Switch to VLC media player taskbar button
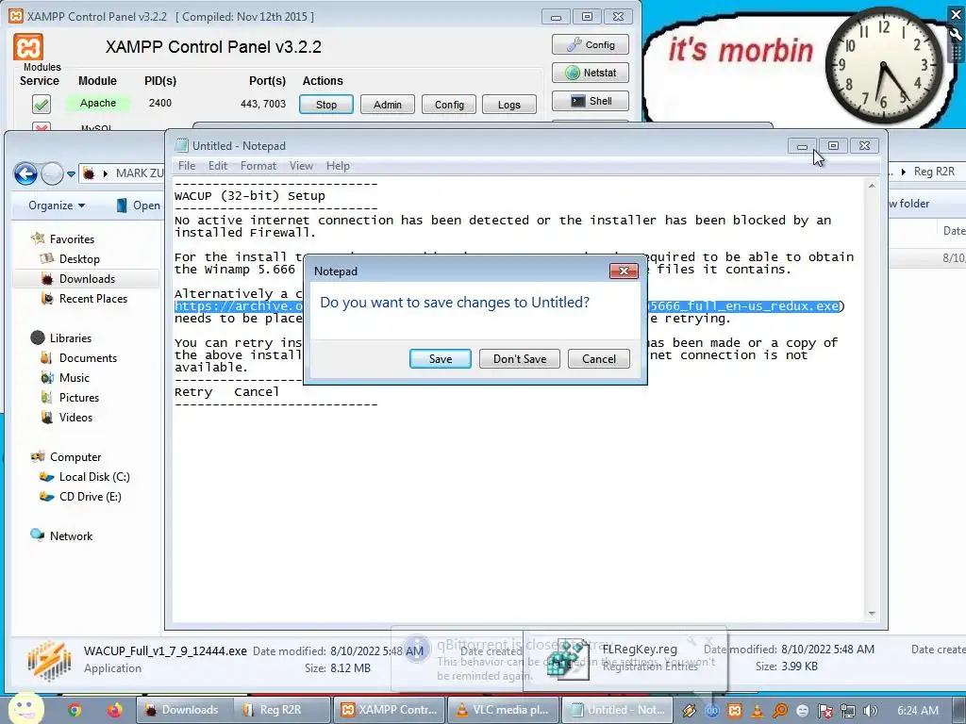Screen dimensions: 966x724 (503, 710)
